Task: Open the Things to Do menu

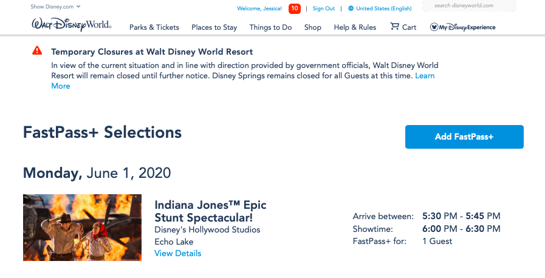Action: click(270, 27)
